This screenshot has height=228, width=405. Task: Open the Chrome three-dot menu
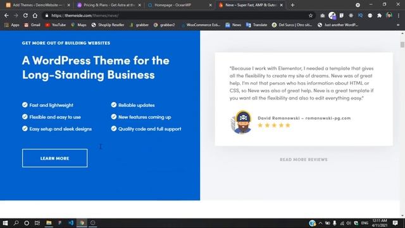pos(399,15)
